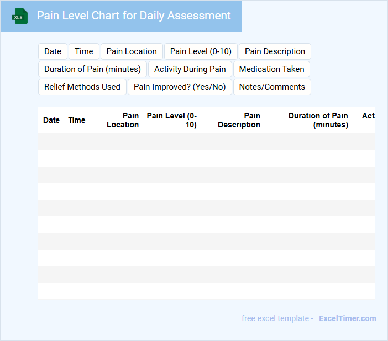Click the Medication Taken tag
388x341 pixels.
pos(271,69)
